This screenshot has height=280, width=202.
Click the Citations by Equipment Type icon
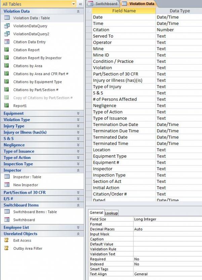7,81
